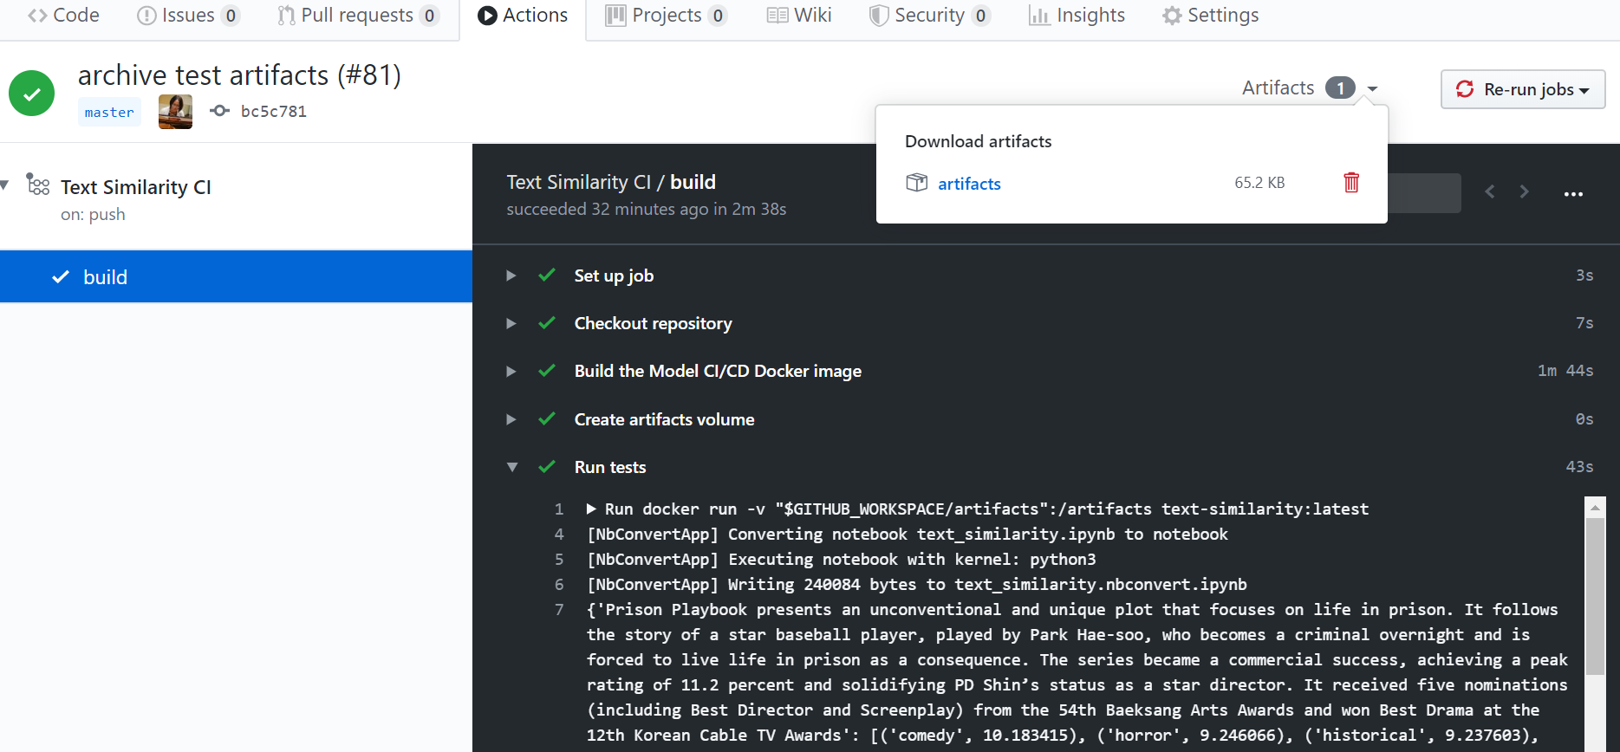Expand the Checkout repository step
The width and height of the screenshot is (1620, 752).
[x=511, y=323]
